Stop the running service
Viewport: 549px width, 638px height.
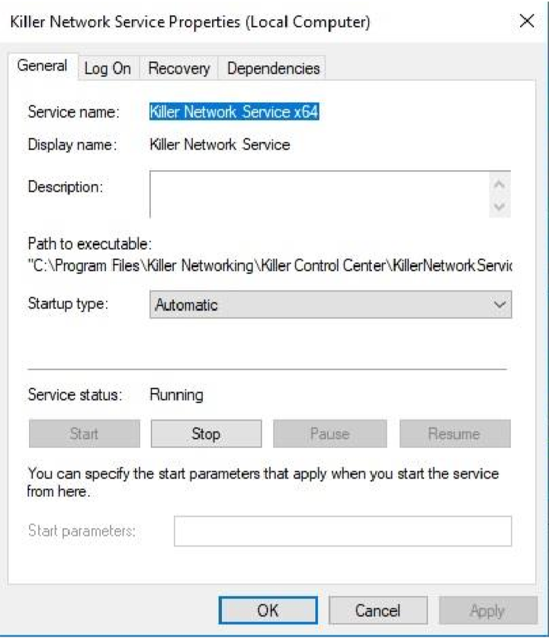point(206,433)
